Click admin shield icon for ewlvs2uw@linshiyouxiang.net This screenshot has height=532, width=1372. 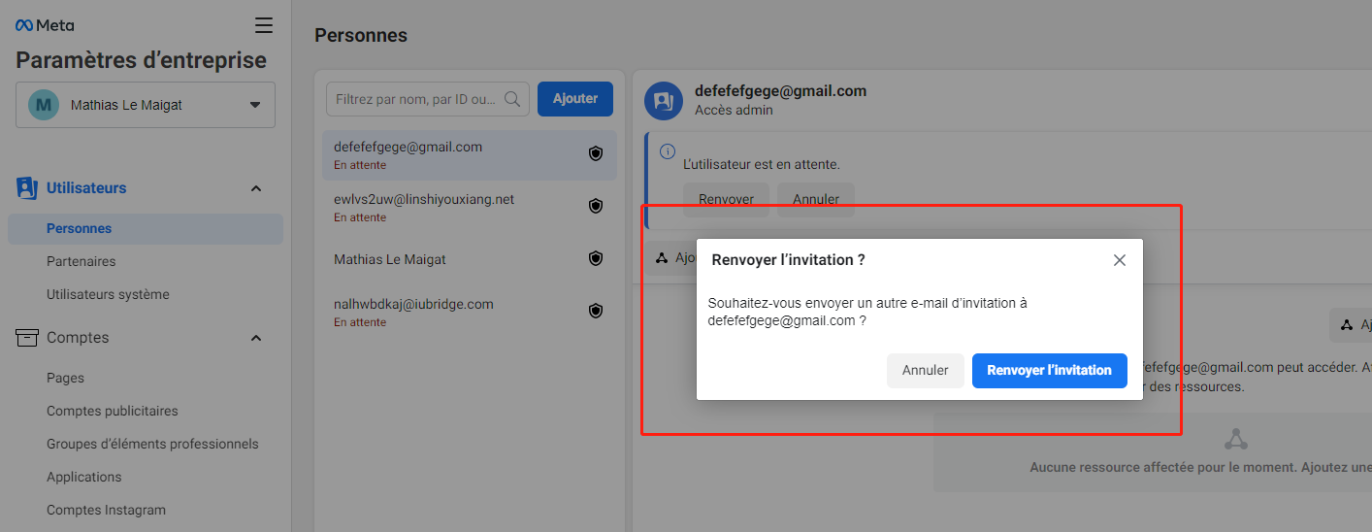596,206
